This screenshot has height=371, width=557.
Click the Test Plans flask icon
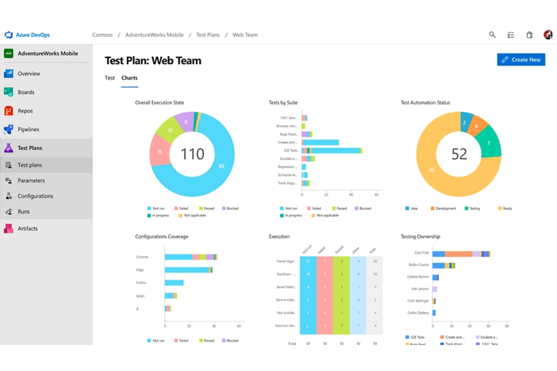[9, 148]
